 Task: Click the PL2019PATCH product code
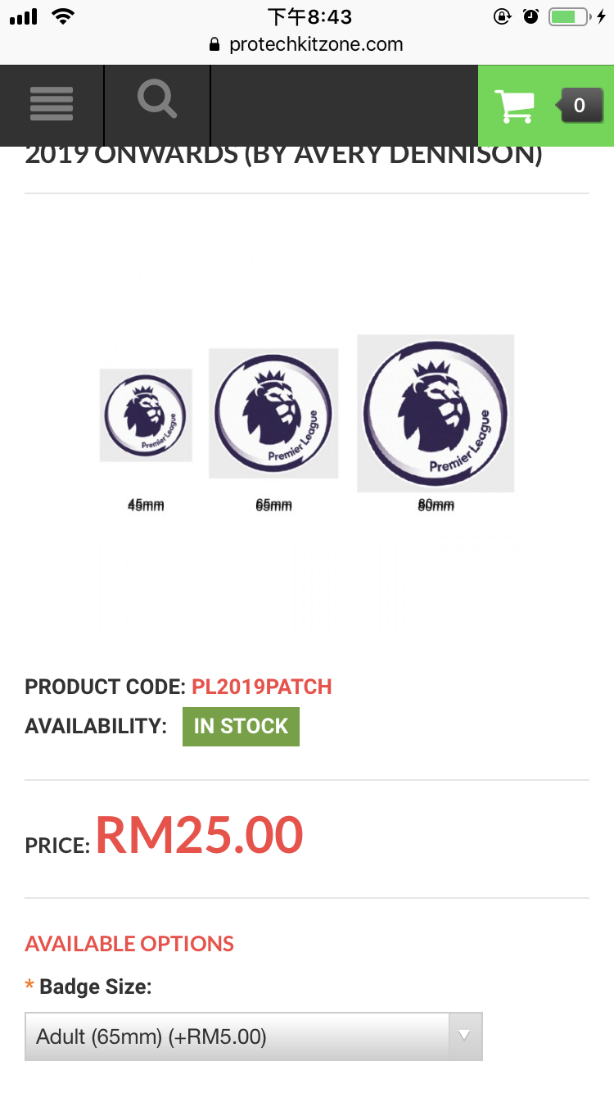click(x=262, y=687)
